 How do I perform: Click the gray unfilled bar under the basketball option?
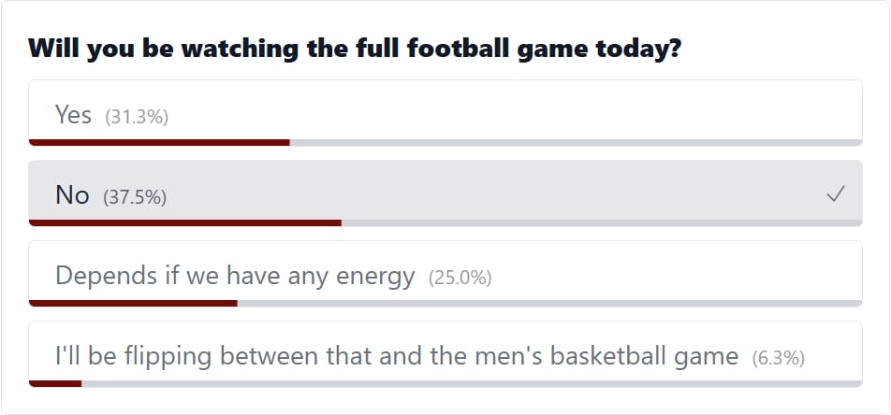point(472,383)
